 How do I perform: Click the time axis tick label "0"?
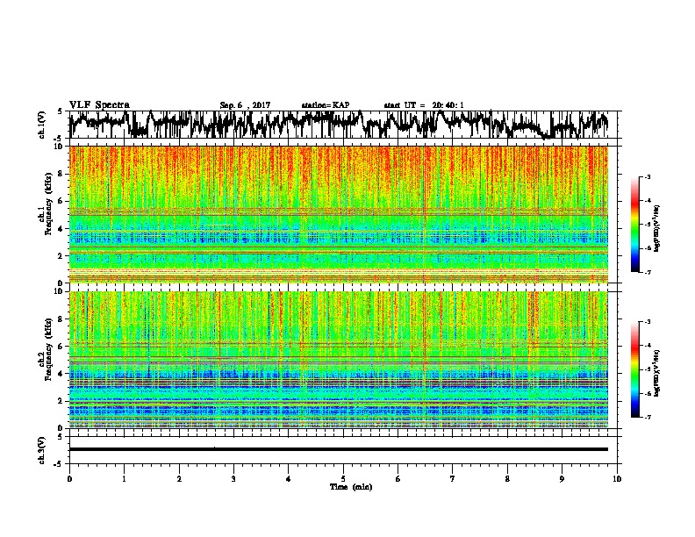click(x=69, y=478)
